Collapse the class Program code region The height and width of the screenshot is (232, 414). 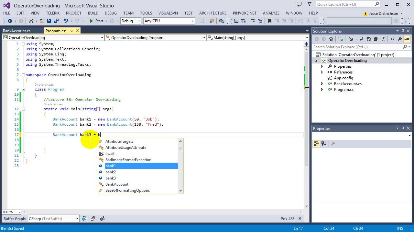pyautogui.click(x=23, y=89)
